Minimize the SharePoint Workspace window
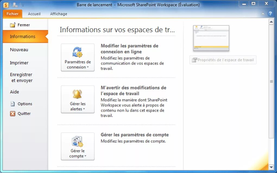Viewport: 277px width, 173px height. pos(244,4)
